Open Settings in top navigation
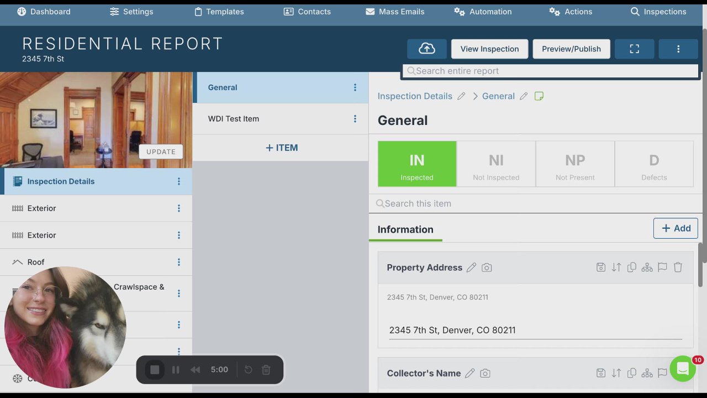707x398 pixels. (131, 12)
